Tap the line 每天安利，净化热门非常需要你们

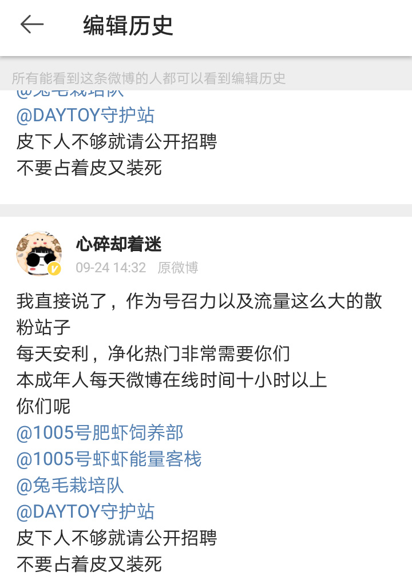coord(153,353)
